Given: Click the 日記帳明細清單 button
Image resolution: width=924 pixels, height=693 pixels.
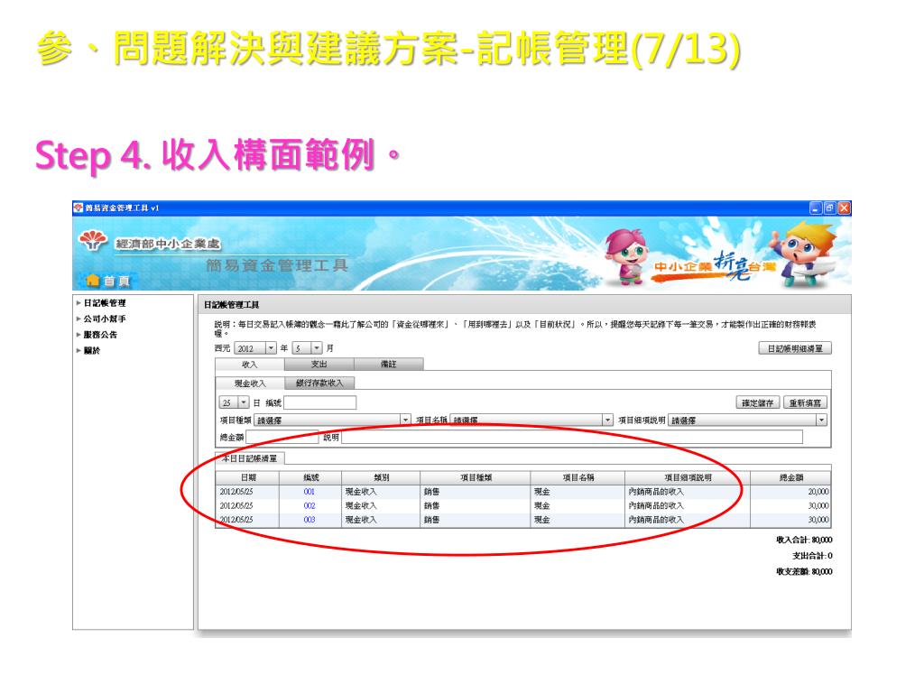Looking at the screenshot, I should pyautogui.click(x=795, y=348).
